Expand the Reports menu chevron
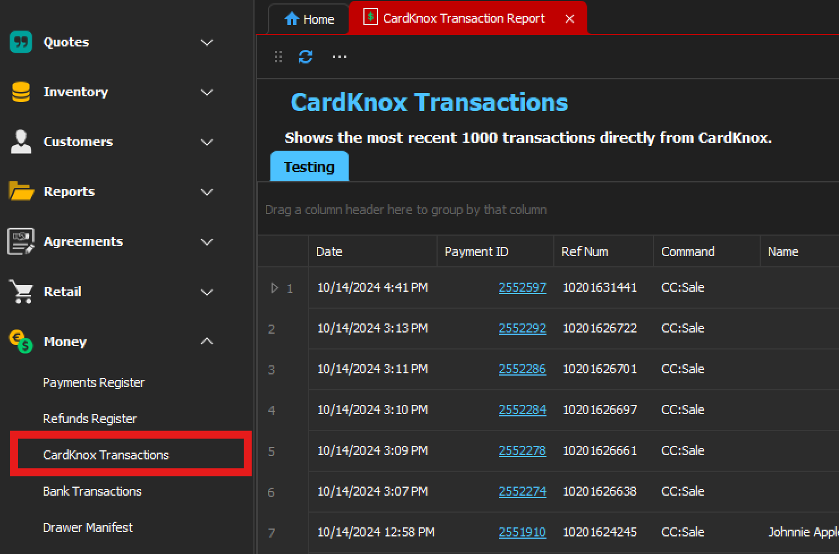This screenshot has height=554, width=839. point(207,192)
